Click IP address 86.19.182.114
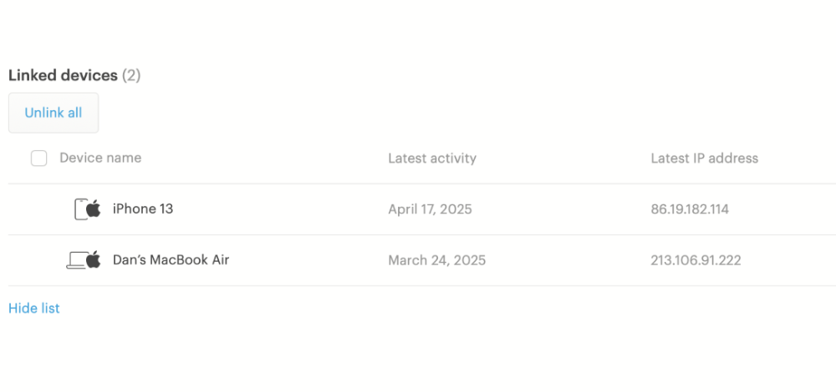Image resolution: width=836 pixels, height=392 pixels. coord(690,209)
